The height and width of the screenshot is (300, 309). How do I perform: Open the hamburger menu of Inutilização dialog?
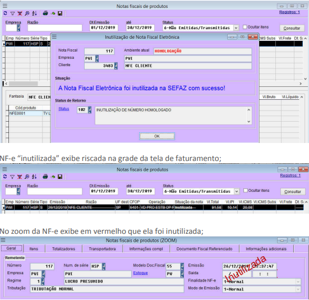(x=54, y=37)
